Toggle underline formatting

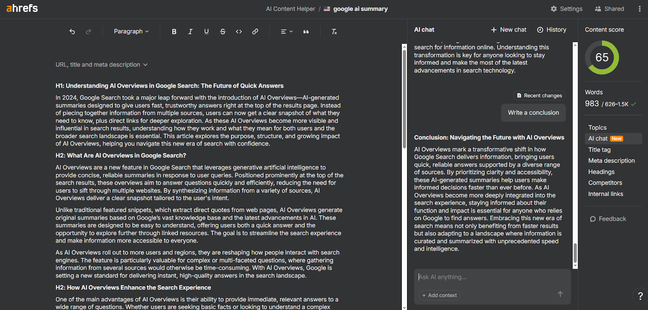click(x=207, y=32)
